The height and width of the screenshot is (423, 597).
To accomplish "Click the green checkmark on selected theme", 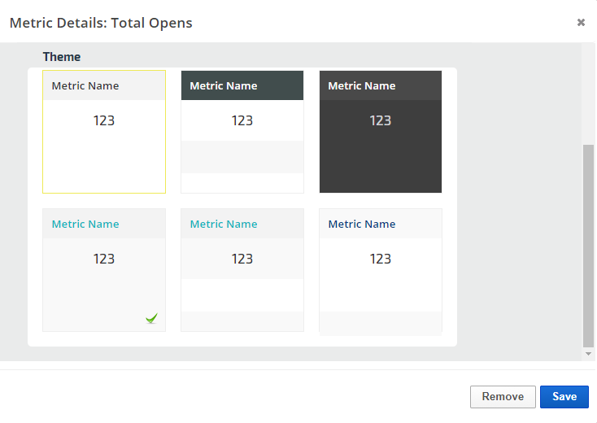I will coord(151,319).
